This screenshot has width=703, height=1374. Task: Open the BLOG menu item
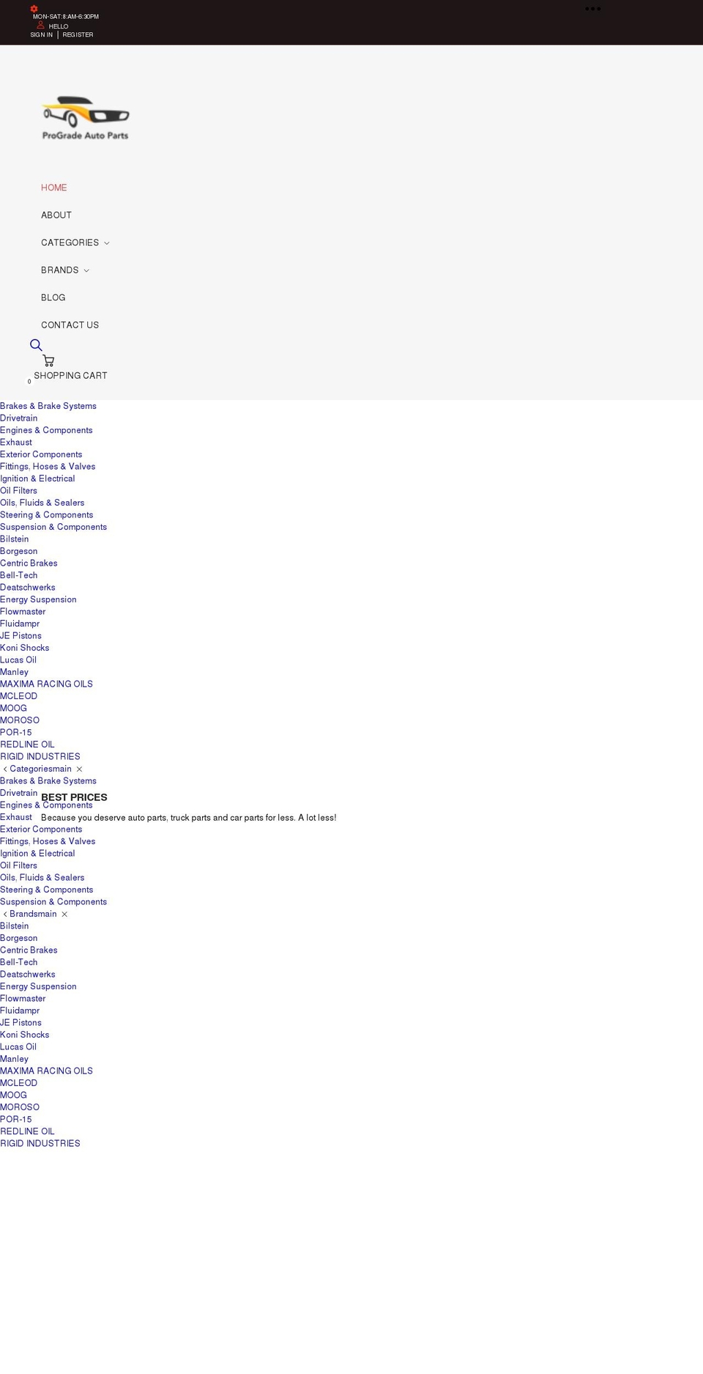tap(53, 298)
